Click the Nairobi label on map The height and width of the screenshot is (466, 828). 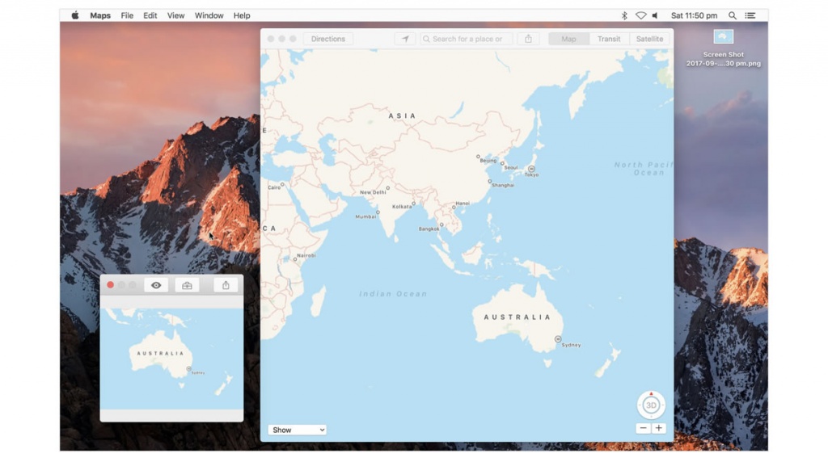point(306,255)
